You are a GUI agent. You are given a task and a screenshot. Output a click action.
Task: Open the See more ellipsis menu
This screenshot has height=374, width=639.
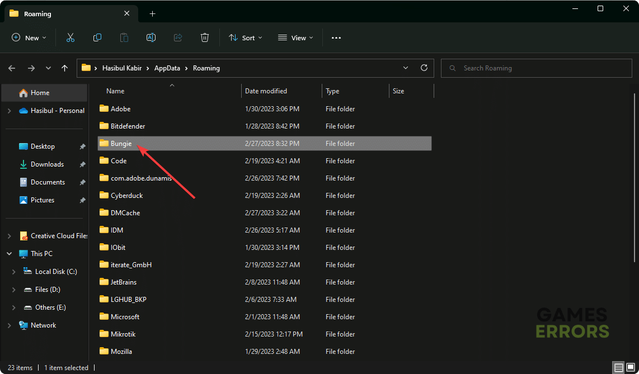point(336,37)
